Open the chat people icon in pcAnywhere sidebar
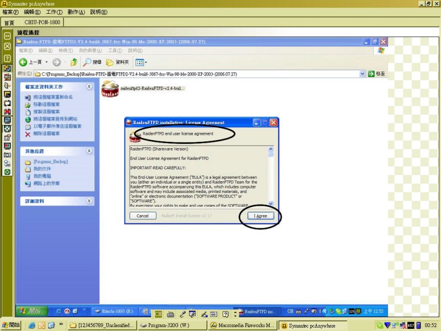 tap(7, 163)
